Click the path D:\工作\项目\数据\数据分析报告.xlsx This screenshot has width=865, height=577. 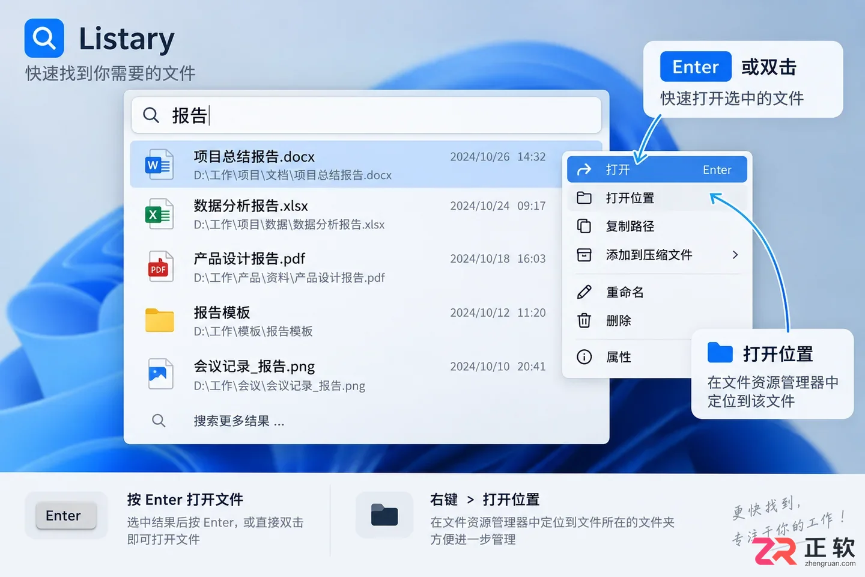(289, 225)
